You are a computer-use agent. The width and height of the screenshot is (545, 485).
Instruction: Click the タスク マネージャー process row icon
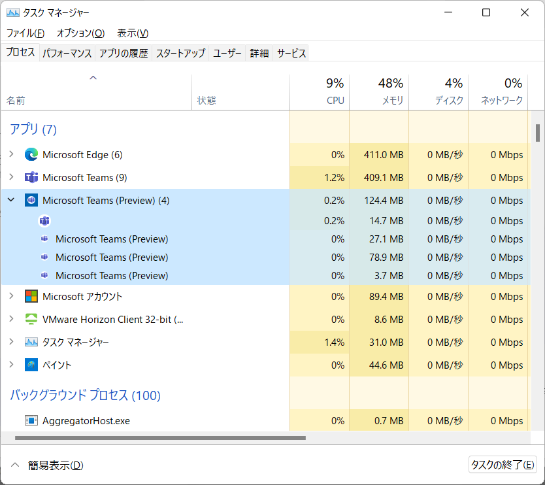coord(31,342)
